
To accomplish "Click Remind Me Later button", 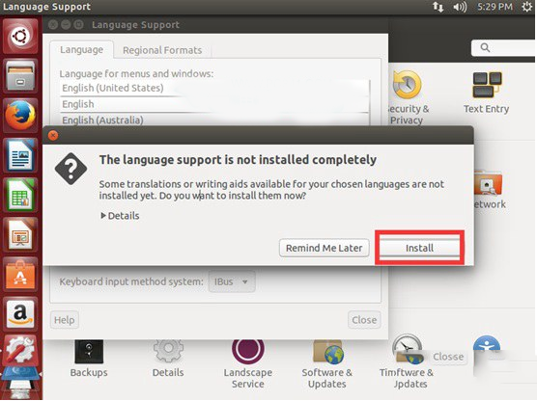I will click(x=324, y=248).
